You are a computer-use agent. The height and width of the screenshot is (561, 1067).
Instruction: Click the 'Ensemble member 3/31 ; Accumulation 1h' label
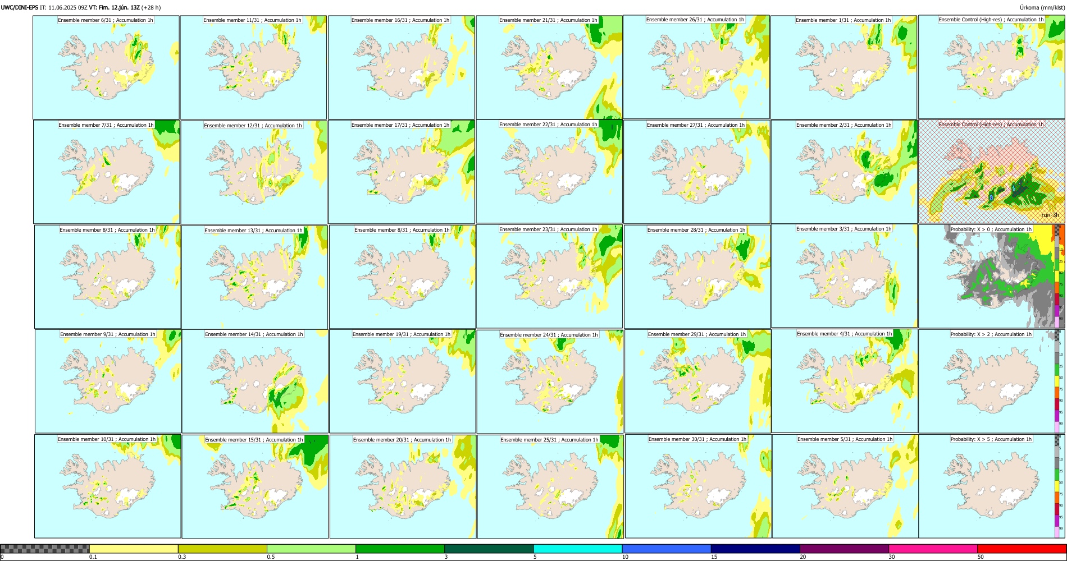point(843,229)
